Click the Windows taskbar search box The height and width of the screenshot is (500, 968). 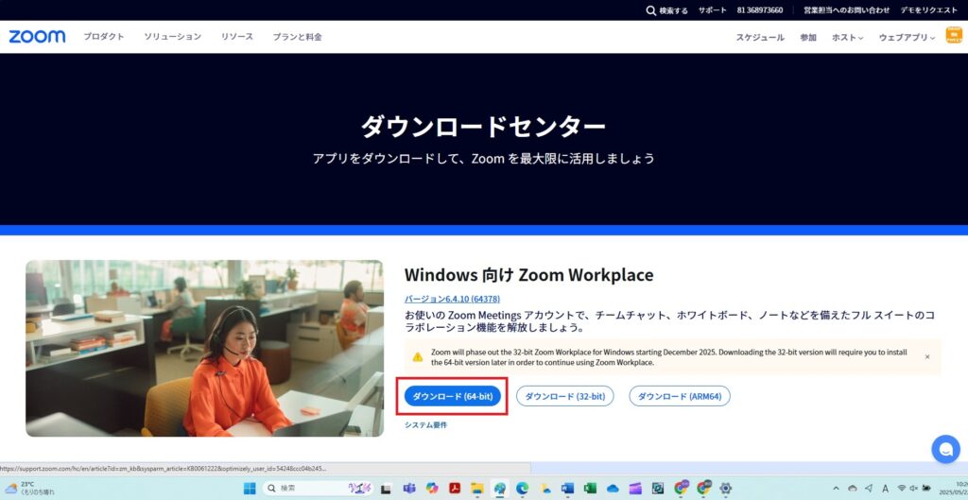click(319, 489)
